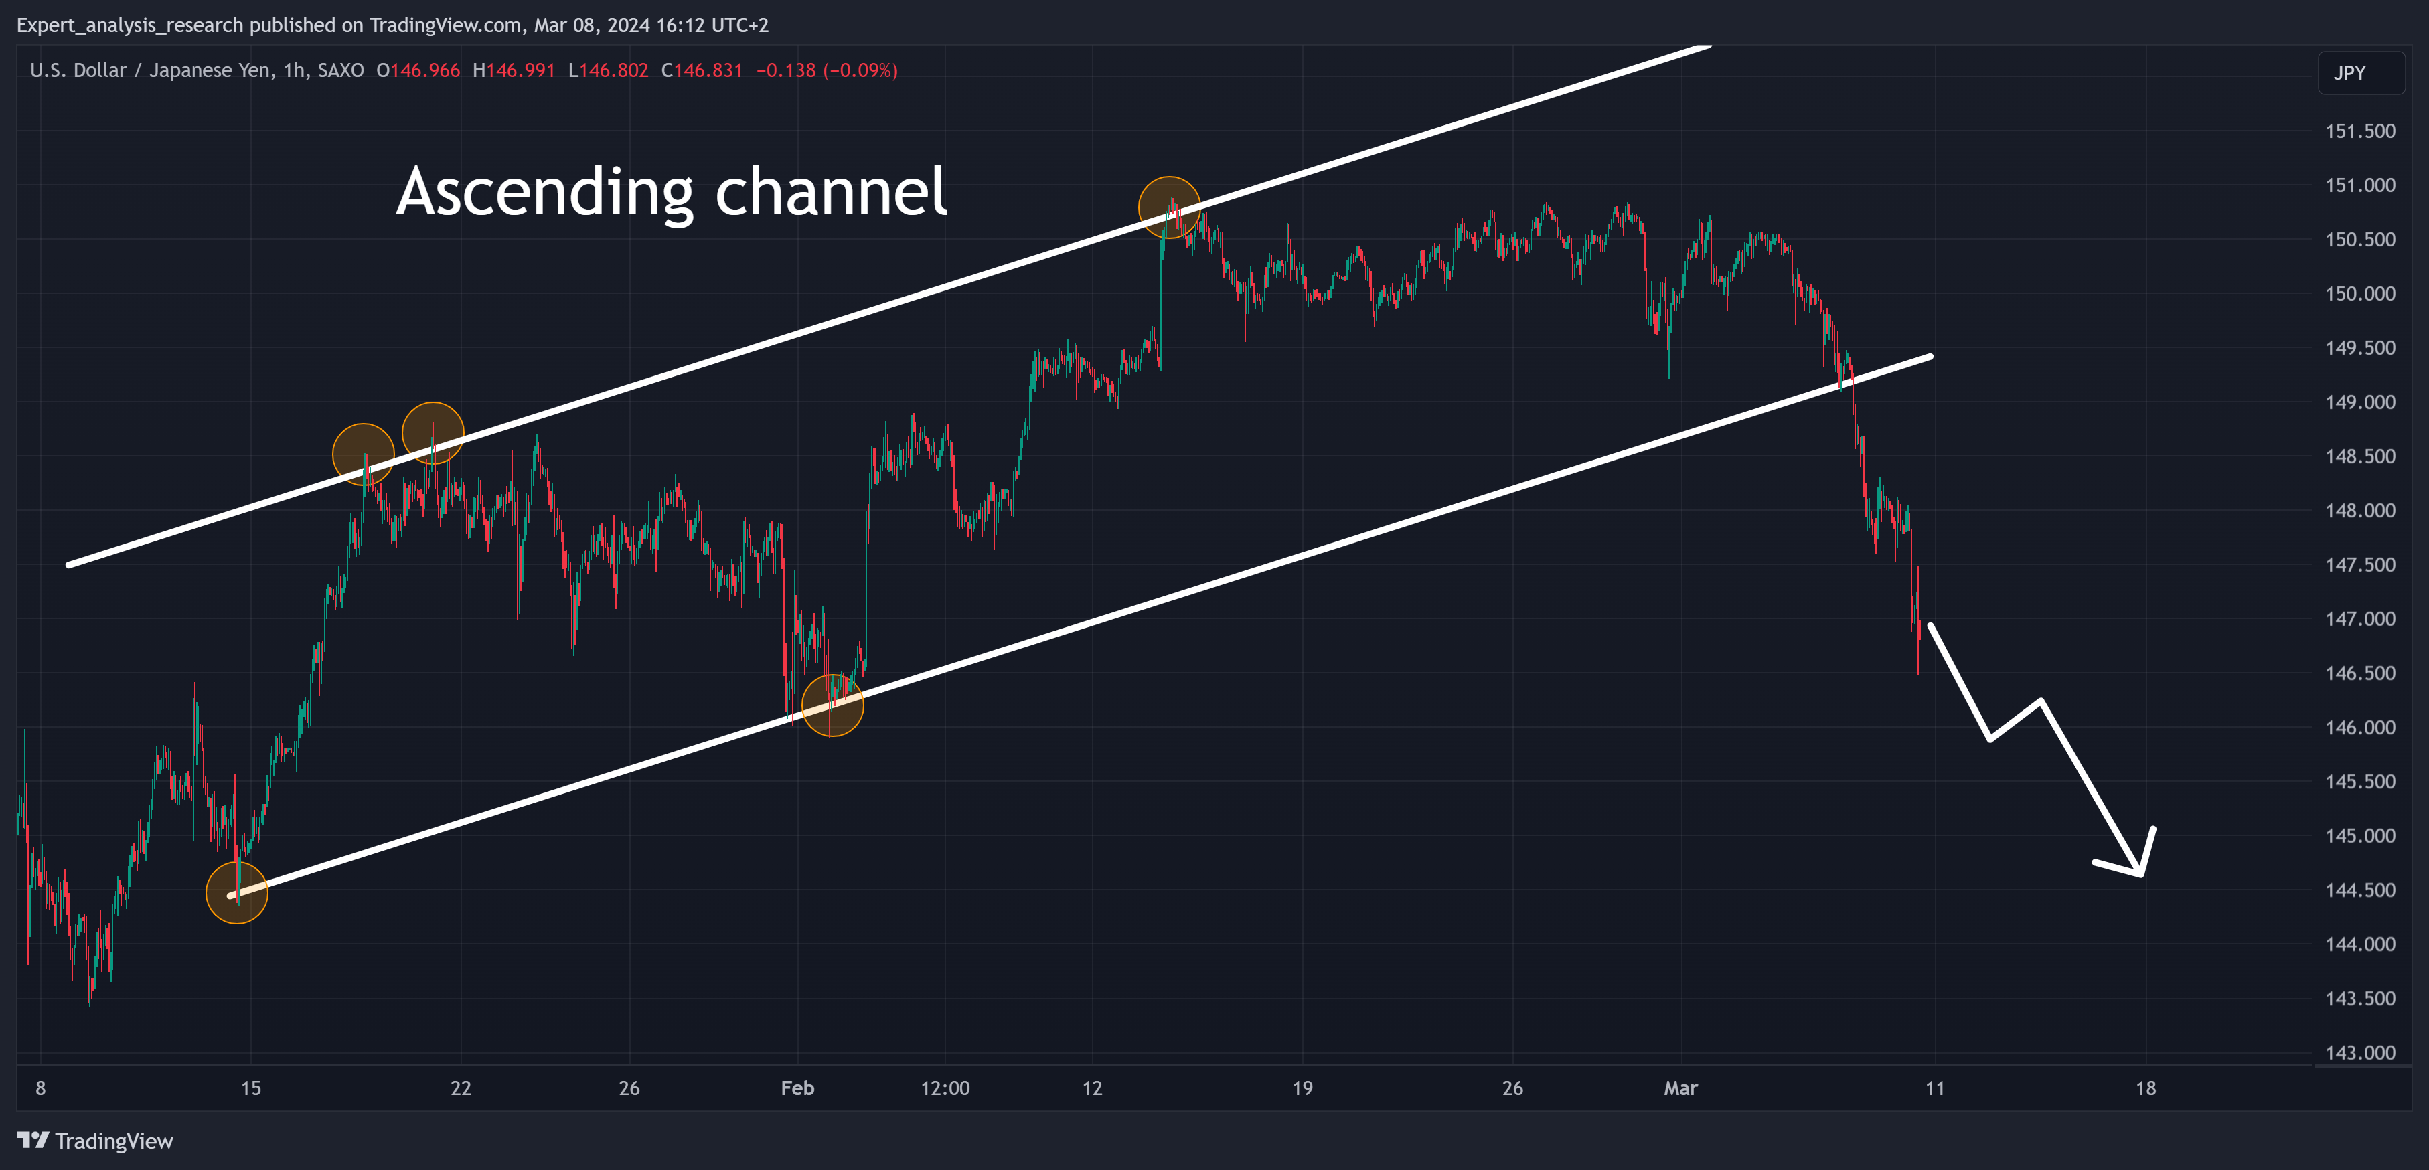Click the 149.500 price axis label
2429x1170 pixels.
pyautogui.click(x=2360, y=348)
